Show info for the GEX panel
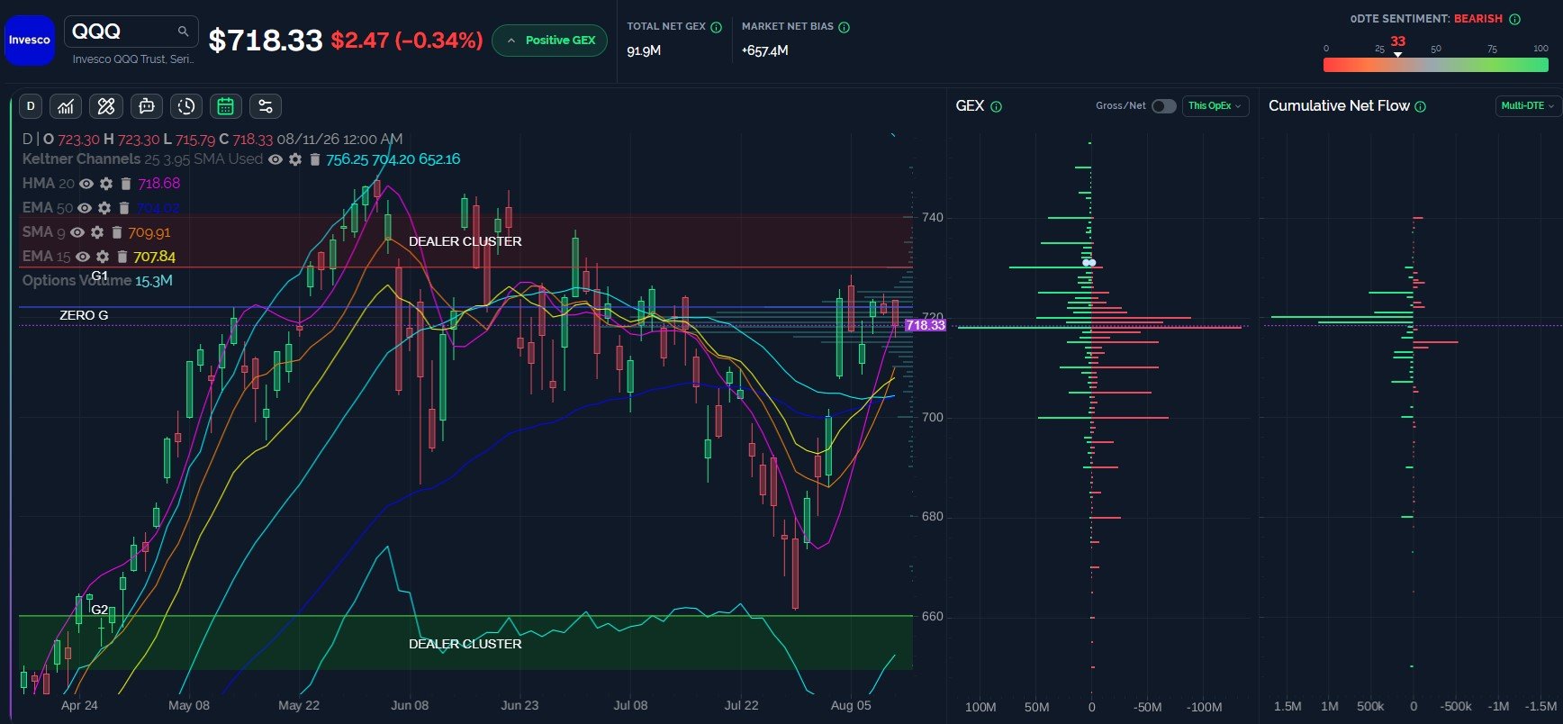 997,106
